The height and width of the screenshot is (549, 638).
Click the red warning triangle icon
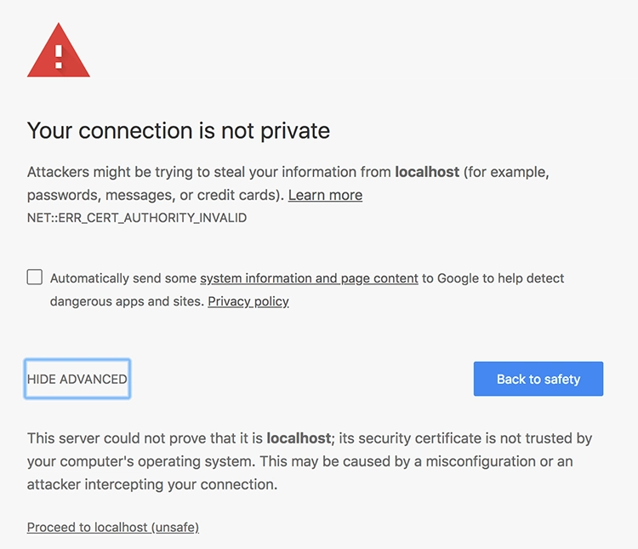tap(59, 51)
